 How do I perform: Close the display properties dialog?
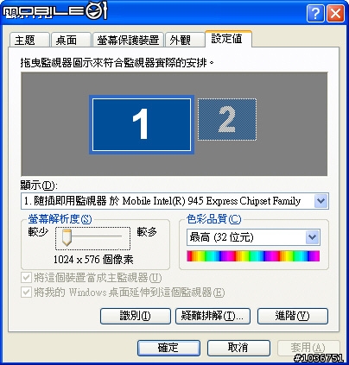(335, 13)
